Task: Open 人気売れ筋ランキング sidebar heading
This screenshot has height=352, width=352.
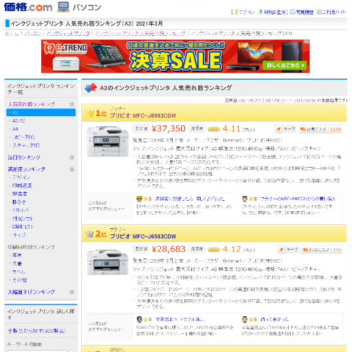Action: tap(32, 104)
